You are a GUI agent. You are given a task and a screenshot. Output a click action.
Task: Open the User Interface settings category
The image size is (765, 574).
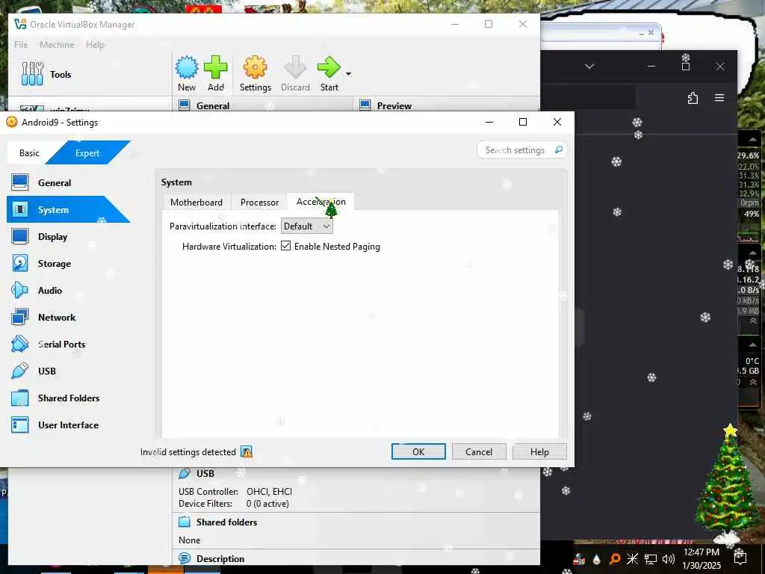pyautogui.click(x=68, y=425)
